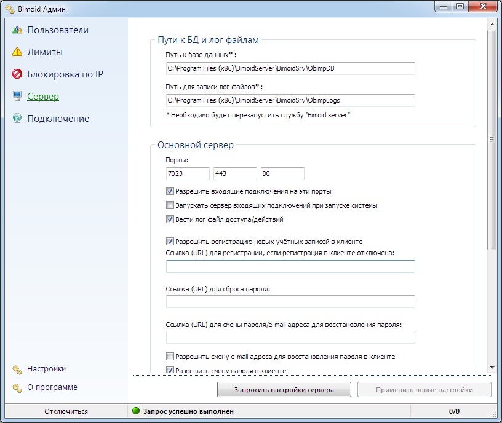Select the Сервер section
The height and width of the screenshot is (423, 502).
click(43, 97)
